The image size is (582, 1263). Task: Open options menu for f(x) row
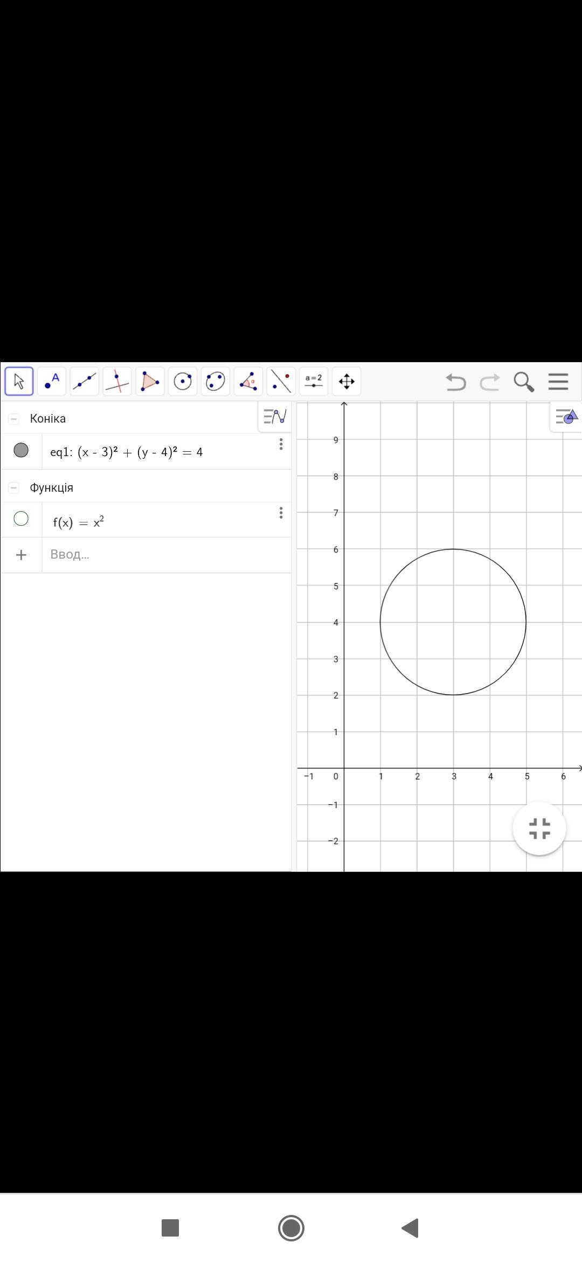coord(281,513)
